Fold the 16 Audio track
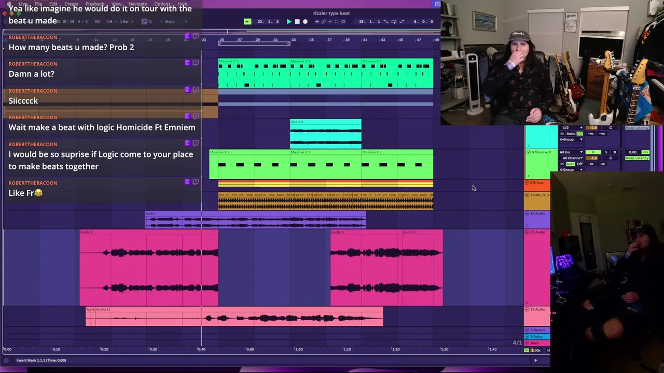The height and width of the screenshot is (373, 664). pyautogui.click(x=527, y=309)
